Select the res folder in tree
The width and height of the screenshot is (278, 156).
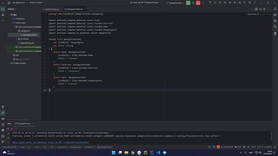coord(16,55)
